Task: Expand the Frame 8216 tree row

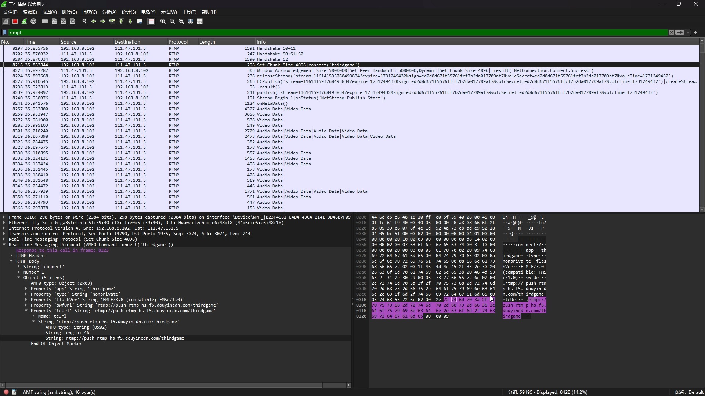Action: click(x=4, y=217)
